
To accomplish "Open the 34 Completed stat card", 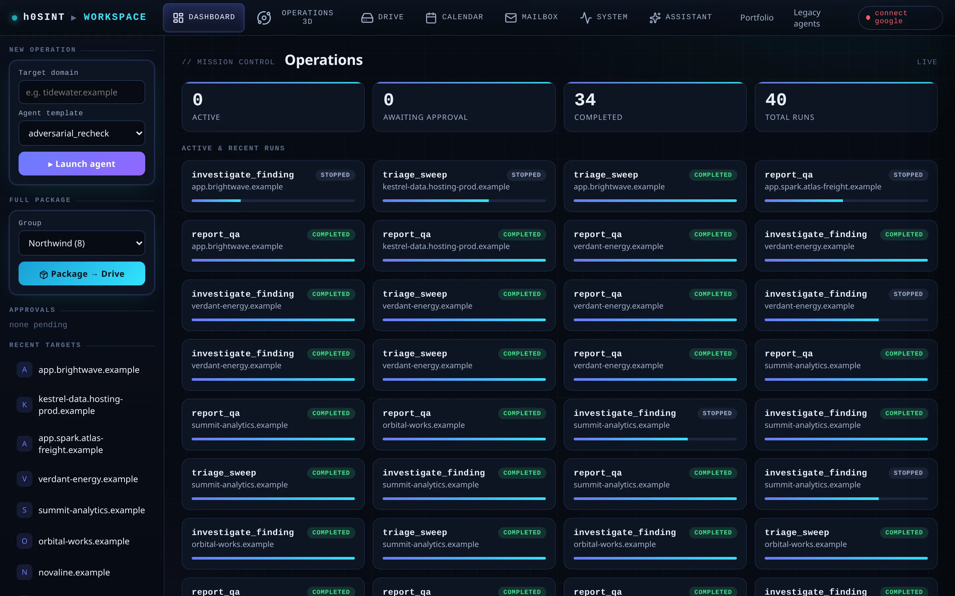I will coord(655,107).
